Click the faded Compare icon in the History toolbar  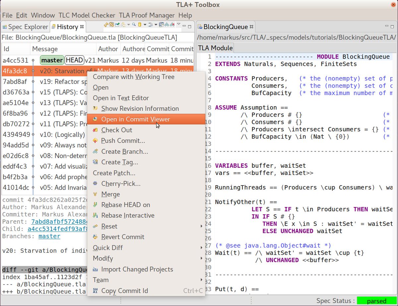tap(123, 24)
